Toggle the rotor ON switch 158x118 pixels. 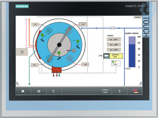pyautogui.click(x=22, y=51)
